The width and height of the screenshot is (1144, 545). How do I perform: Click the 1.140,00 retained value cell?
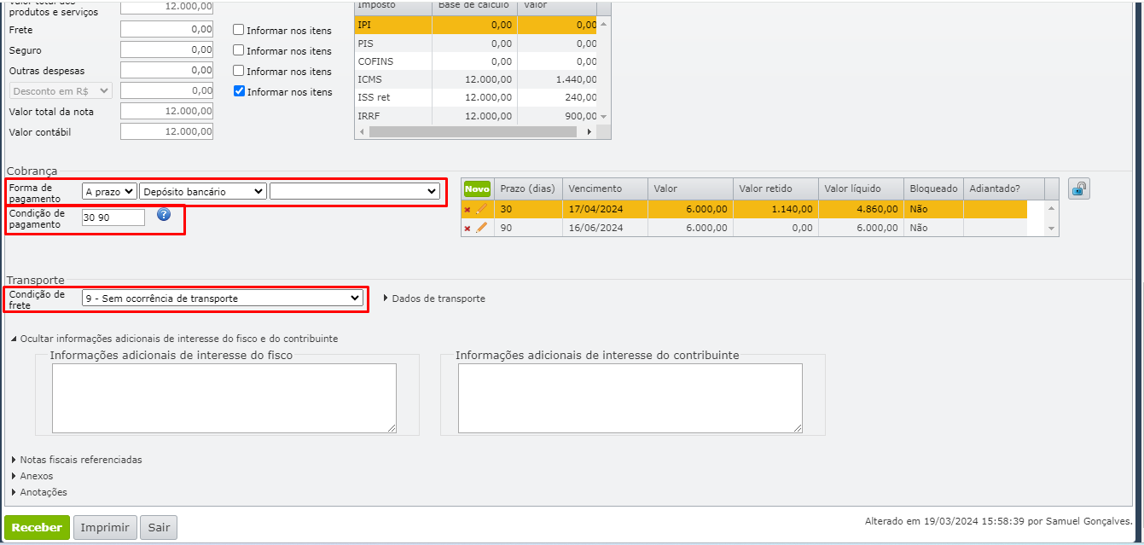775,209
